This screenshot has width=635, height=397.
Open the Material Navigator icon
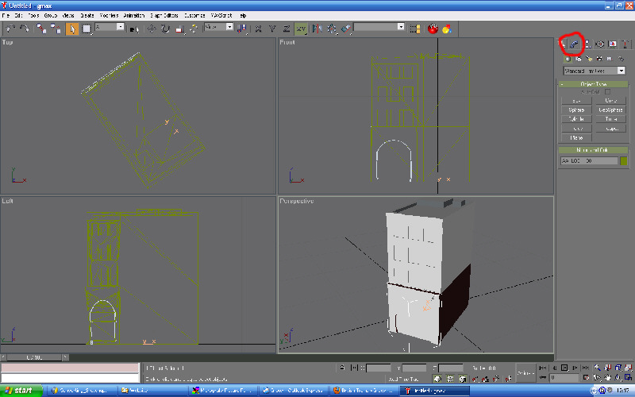pyautogui.click(x=447, y=29)
